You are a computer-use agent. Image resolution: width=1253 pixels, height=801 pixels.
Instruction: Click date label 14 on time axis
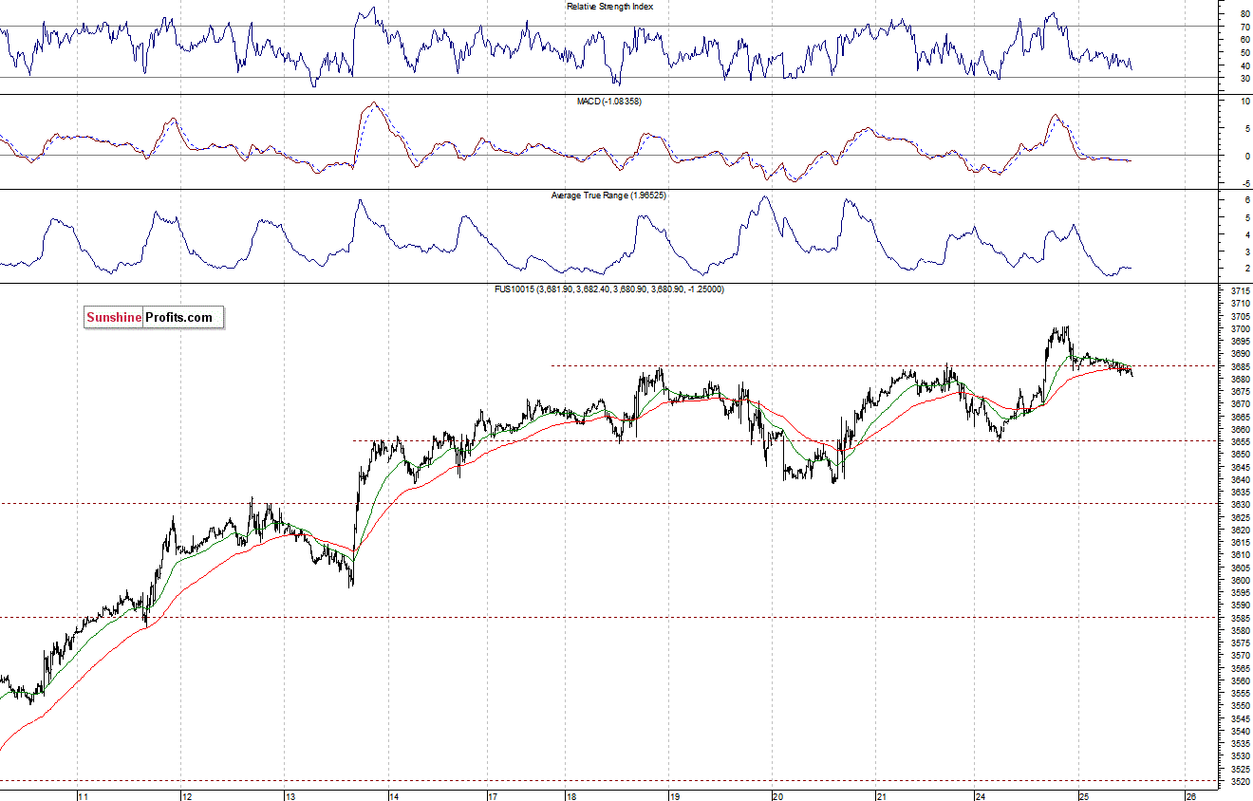point(394,796)
